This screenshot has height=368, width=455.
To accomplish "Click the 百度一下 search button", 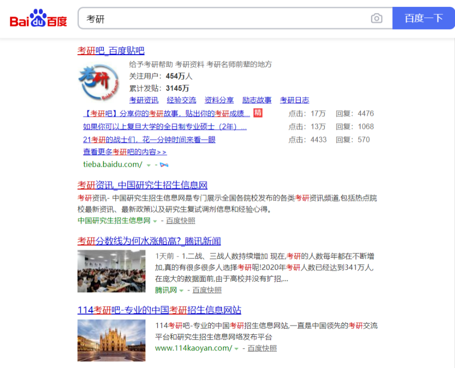I will (x=423, y=19).
